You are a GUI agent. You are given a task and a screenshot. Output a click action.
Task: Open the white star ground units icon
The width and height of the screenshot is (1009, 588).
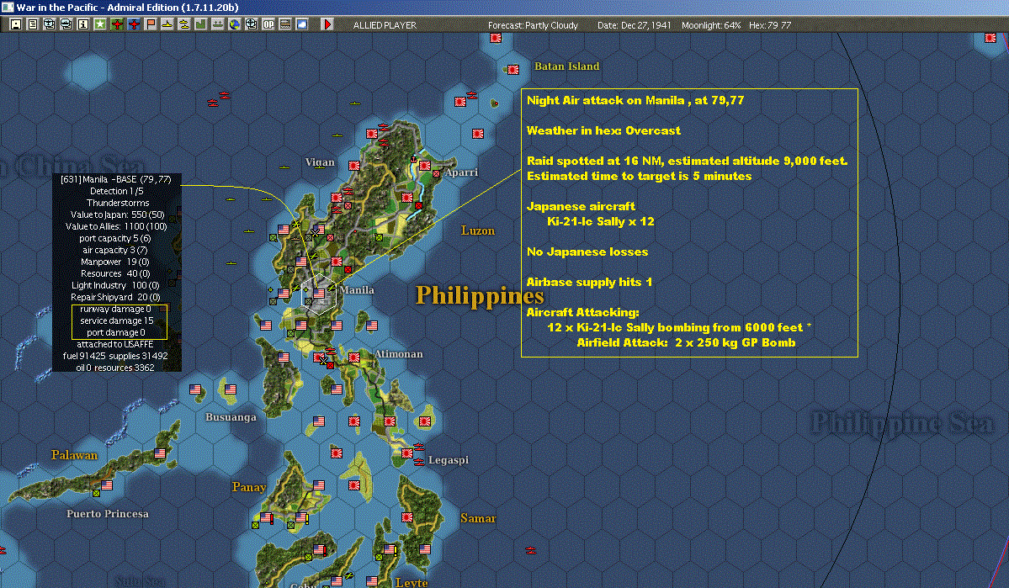click(x=100, y=24)
